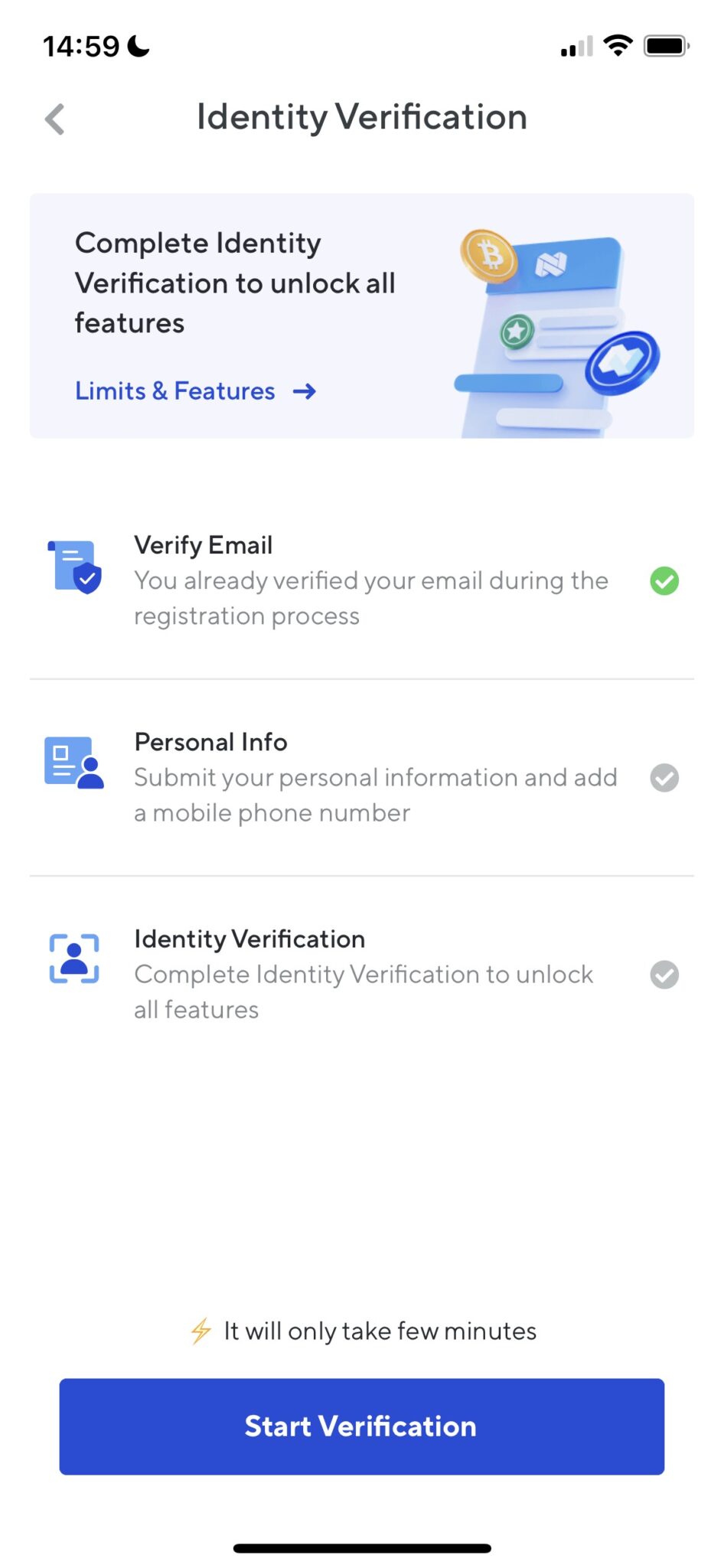
Task: Select the Verify Email step title
Action: pyautogui.click(x=204, y=545)
